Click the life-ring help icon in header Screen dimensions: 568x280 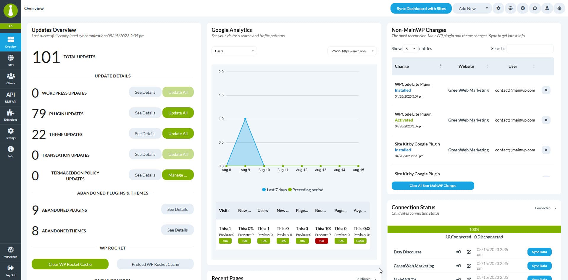[x=523, y=8]
